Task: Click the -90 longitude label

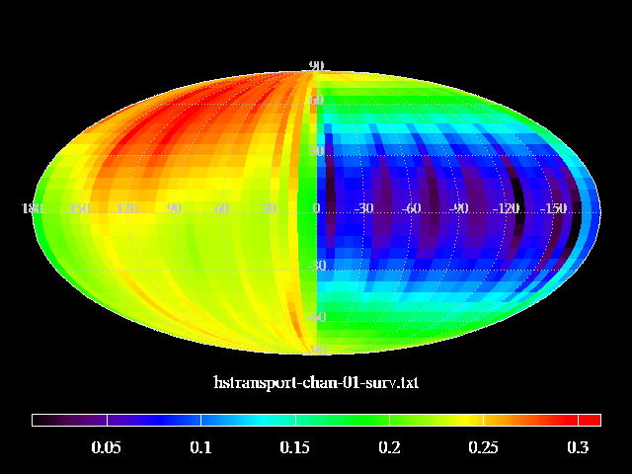Action: [458, 208]
